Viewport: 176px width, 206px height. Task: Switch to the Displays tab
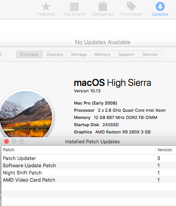point(55,54)
